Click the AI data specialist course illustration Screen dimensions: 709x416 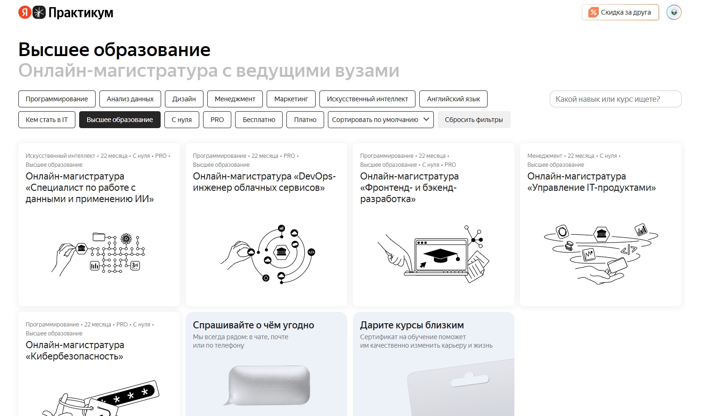click(99, 253)
